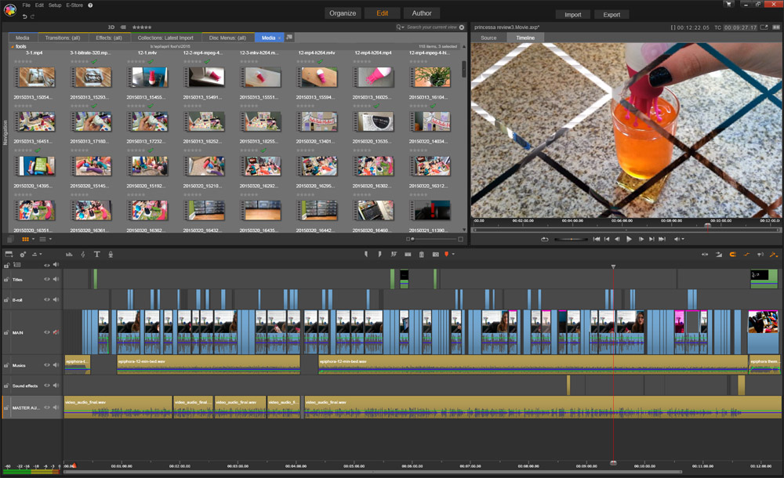
Task: Click the Mark In flag icon
Action: click(366, 255)
